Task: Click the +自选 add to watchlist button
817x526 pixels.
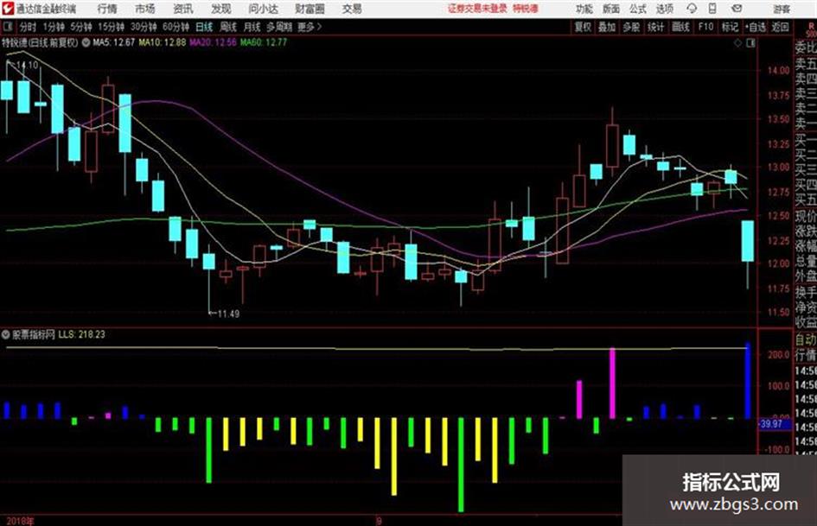Action: (755, 27)
